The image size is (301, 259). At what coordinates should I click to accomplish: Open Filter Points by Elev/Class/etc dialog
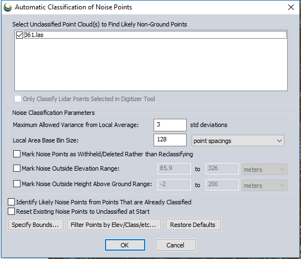[114, 224]
